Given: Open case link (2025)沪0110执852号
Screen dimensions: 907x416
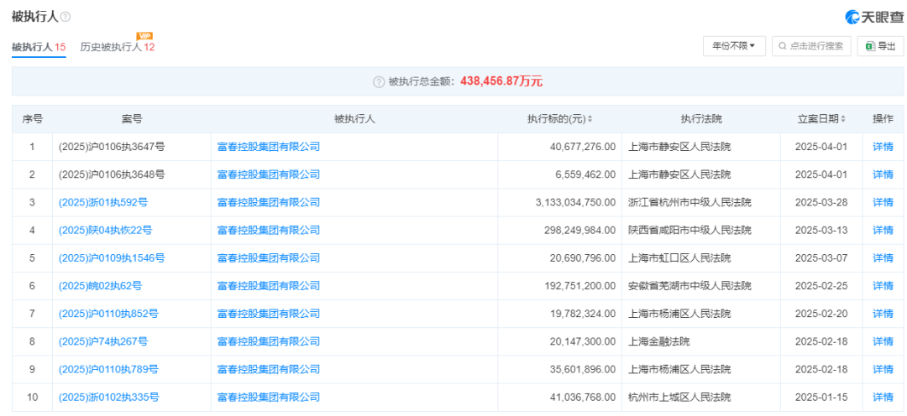Looking at the screenshot, I should tap(108, 314).
